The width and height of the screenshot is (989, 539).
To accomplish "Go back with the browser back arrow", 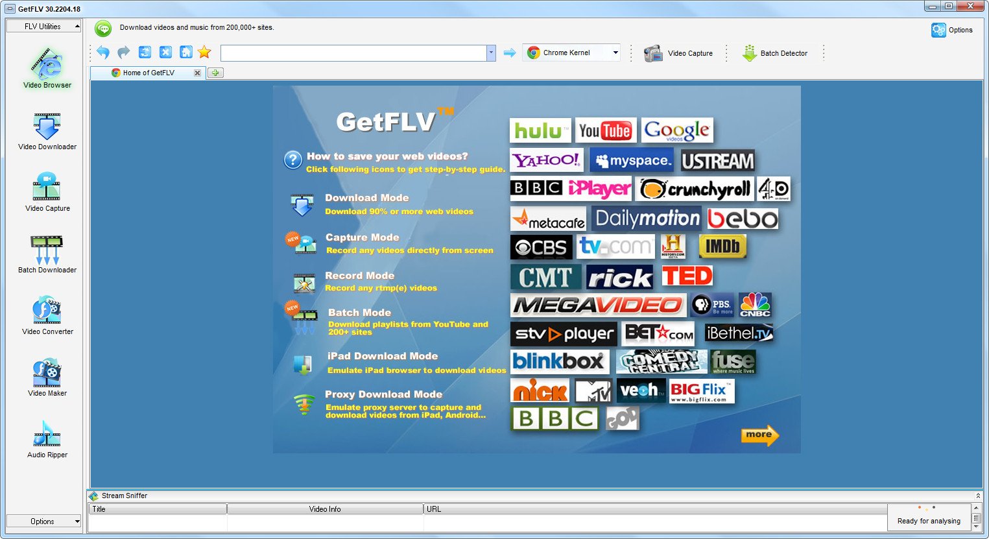I will [x=102, y=53].
